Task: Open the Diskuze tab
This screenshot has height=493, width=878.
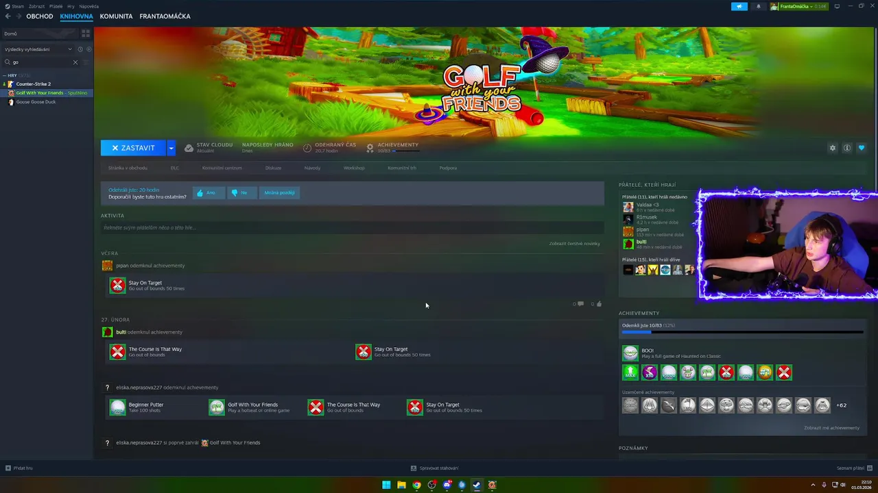Action: (x=273, y=168)
